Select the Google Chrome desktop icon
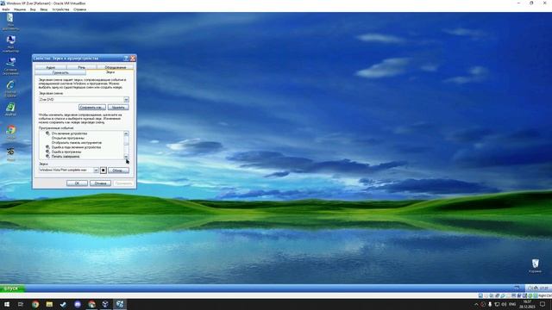The width and height of the screenshot is (552, 310). pyautogui.click(x=10, y=132)
